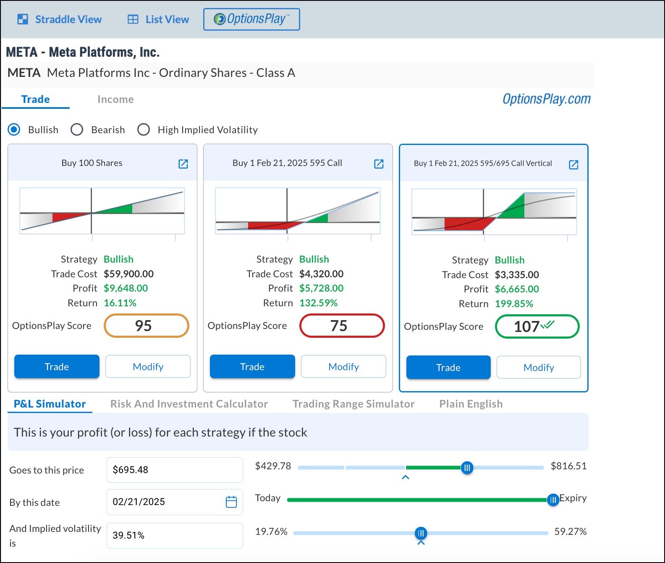Click the List View grid icon

coord(133,19)
